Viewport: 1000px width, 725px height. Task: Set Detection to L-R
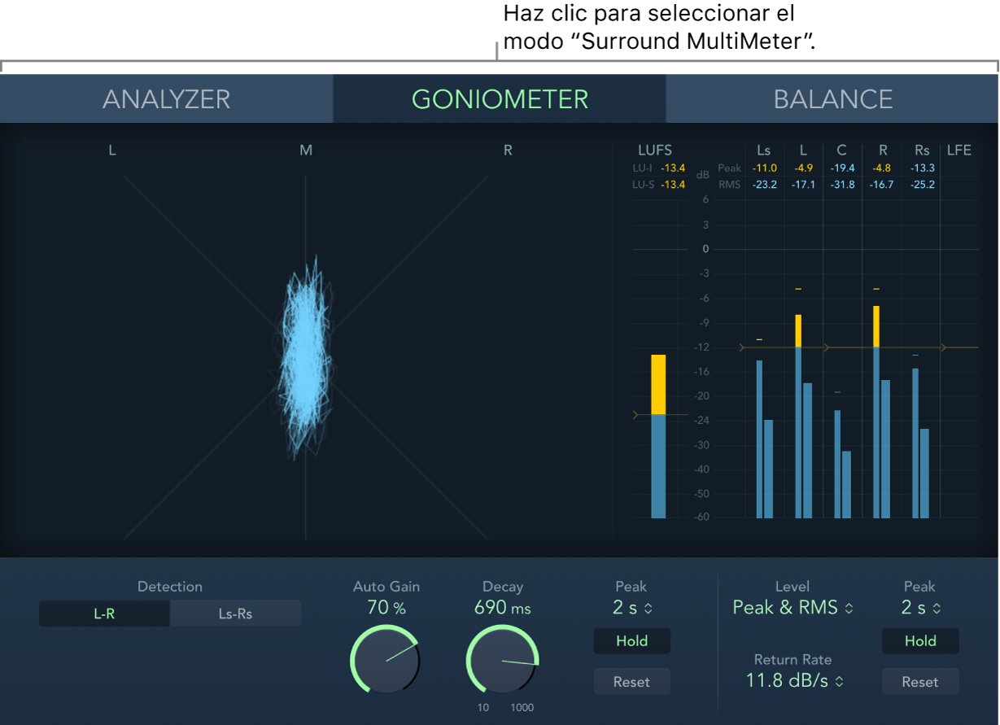coord(104,614)
